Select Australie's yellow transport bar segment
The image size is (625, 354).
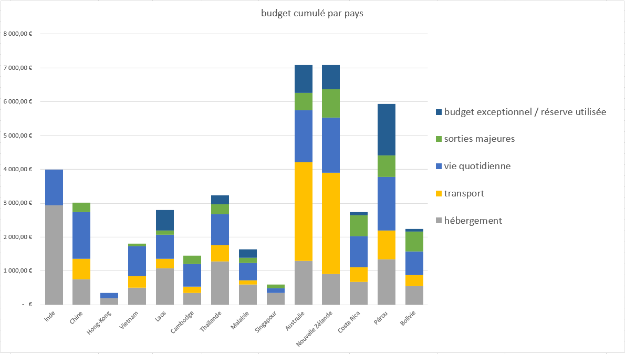pyautogui.click(x=304, y=211)
